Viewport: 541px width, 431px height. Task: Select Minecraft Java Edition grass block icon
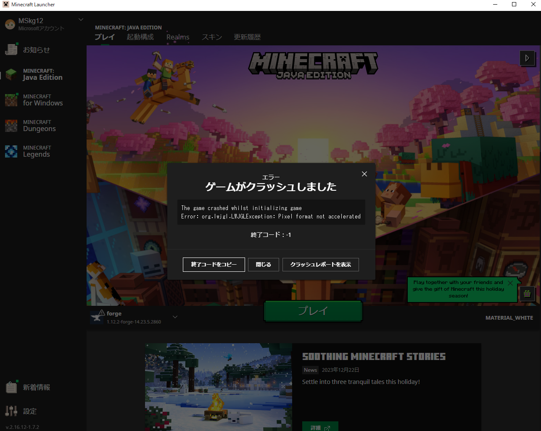click(11, 74)
